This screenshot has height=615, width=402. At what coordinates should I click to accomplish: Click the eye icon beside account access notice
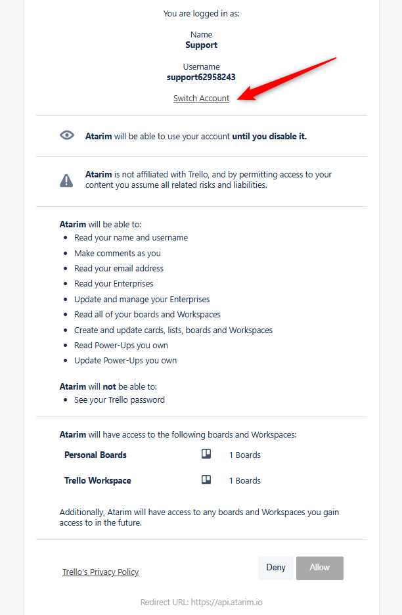pos(66,135)
